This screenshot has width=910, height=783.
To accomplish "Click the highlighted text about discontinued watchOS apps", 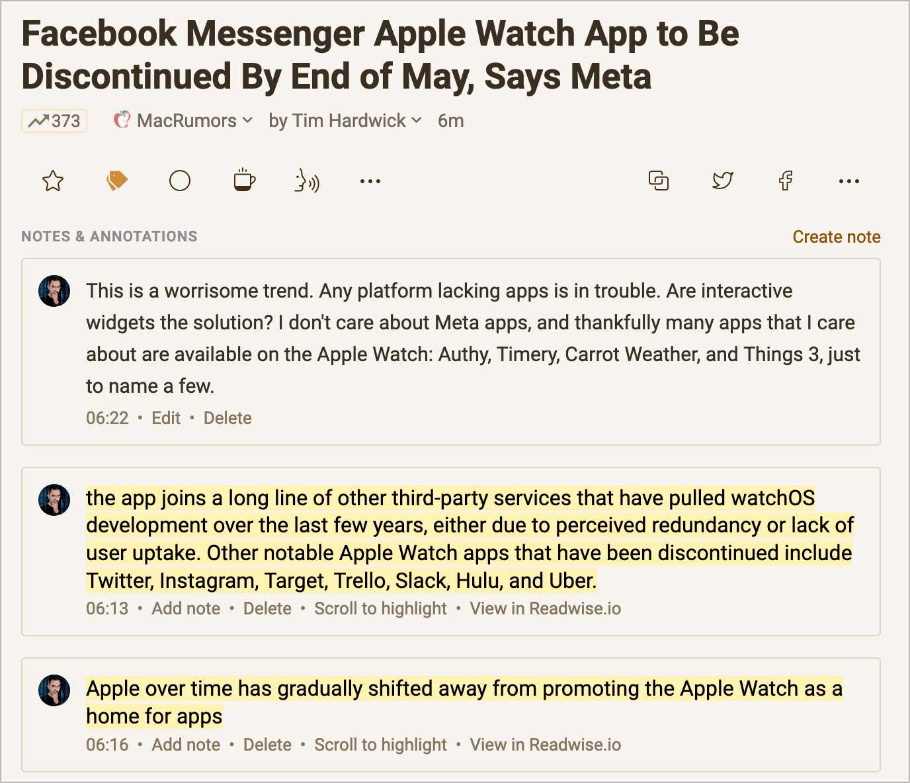I will tap(470, 539).
